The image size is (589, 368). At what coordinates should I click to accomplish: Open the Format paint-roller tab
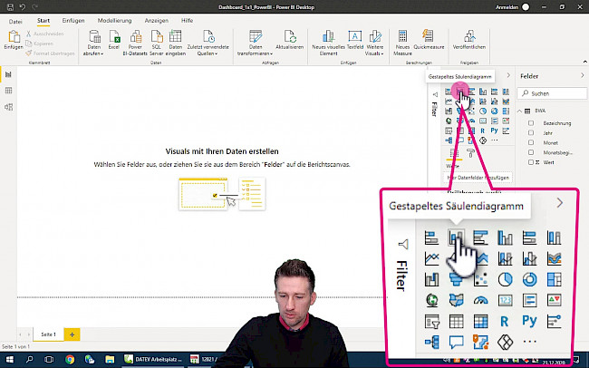point(470,153)
